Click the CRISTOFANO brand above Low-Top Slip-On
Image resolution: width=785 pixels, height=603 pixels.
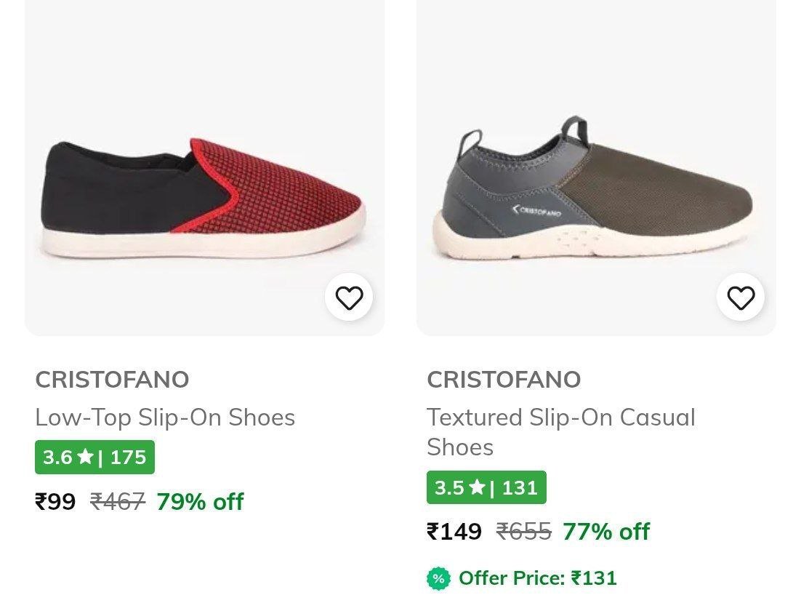click(x=112, y=380)
